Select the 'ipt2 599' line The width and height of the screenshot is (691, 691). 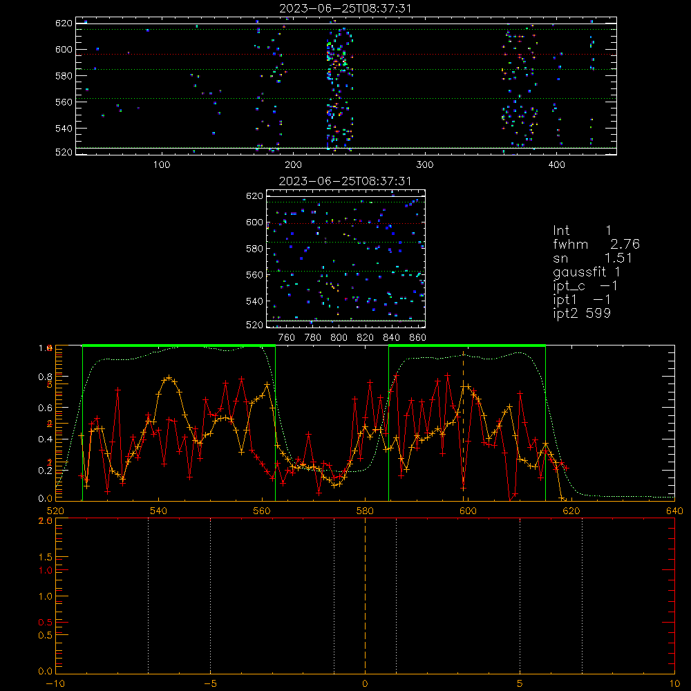coord(582,314)
